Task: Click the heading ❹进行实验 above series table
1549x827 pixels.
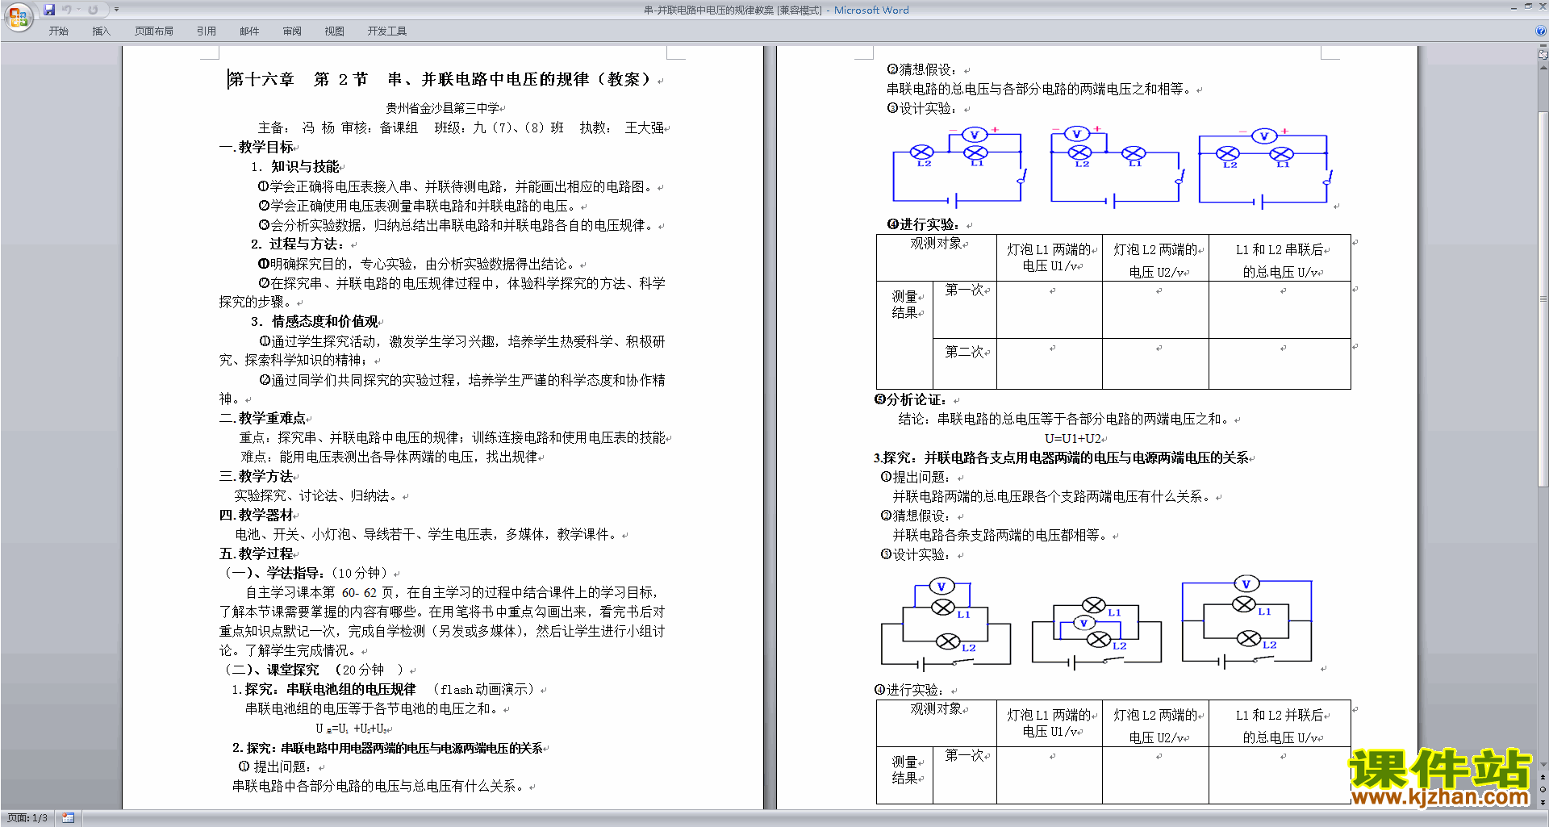Action: tap(923, 224)
